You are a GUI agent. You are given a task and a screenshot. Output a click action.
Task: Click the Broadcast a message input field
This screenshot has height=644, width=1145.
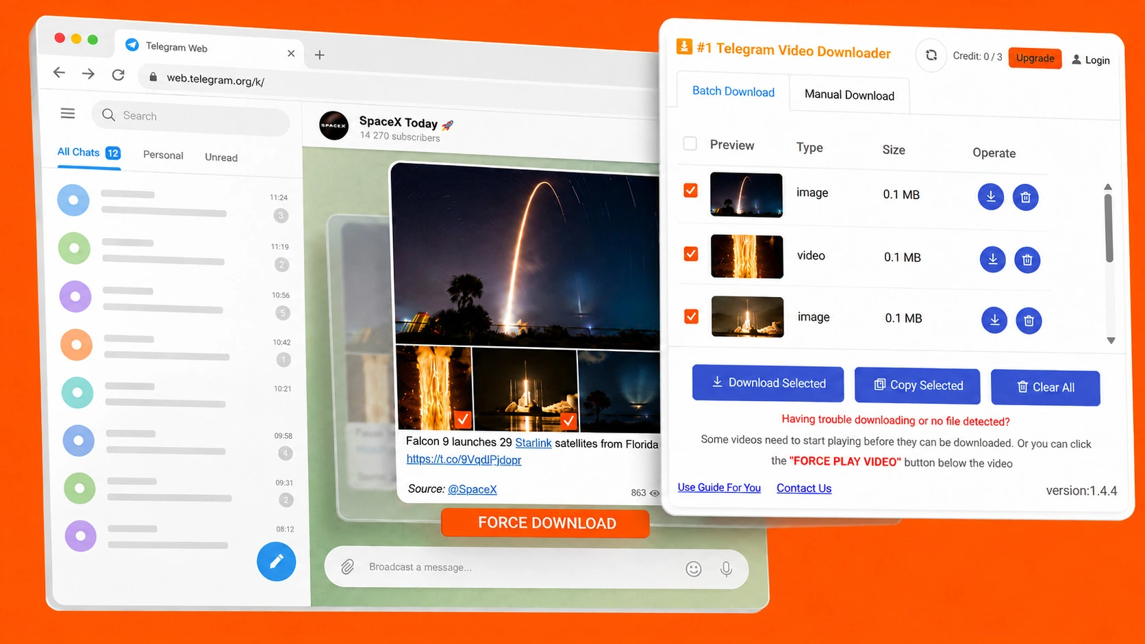point(536,568)
